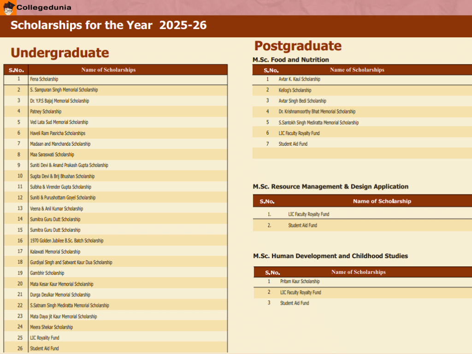Click the Collegedunia mascot logo icon

pyautogui.click(x=9, y=7)
